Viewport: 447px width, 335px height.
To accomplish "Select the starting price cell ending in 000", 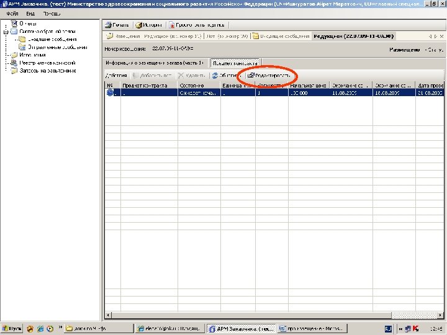I will click(x=309, y=92).
